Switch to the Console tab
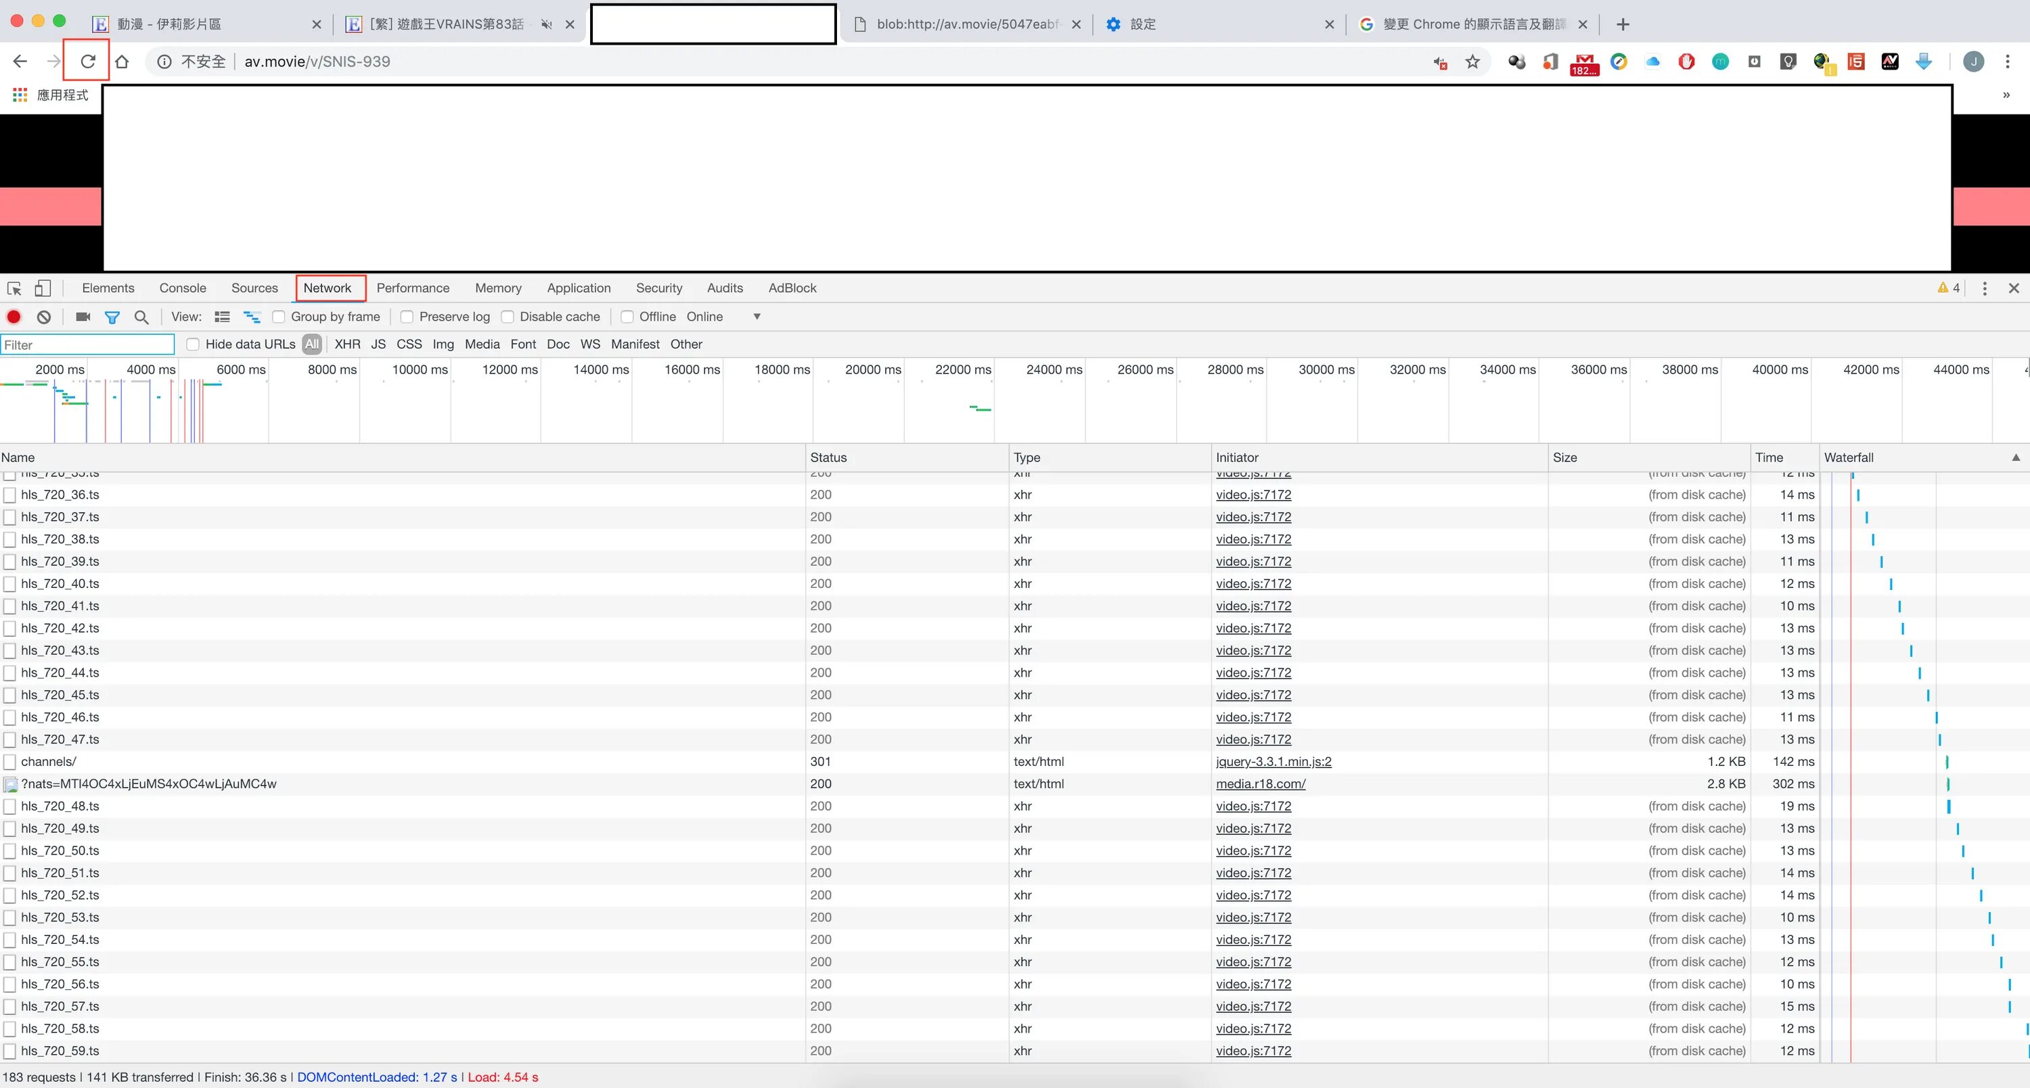The height and width of the screenshot is (1088, 2030). point(182,288)
